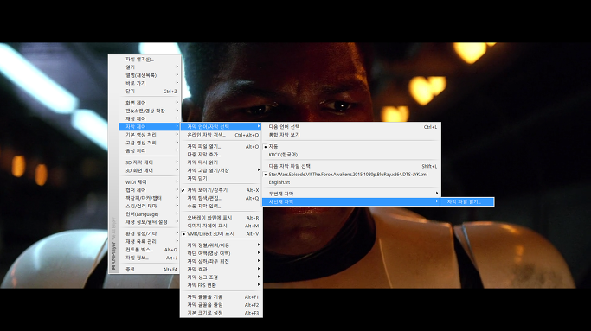Select the highlighted 자막 제어 entry

(149, 126)
